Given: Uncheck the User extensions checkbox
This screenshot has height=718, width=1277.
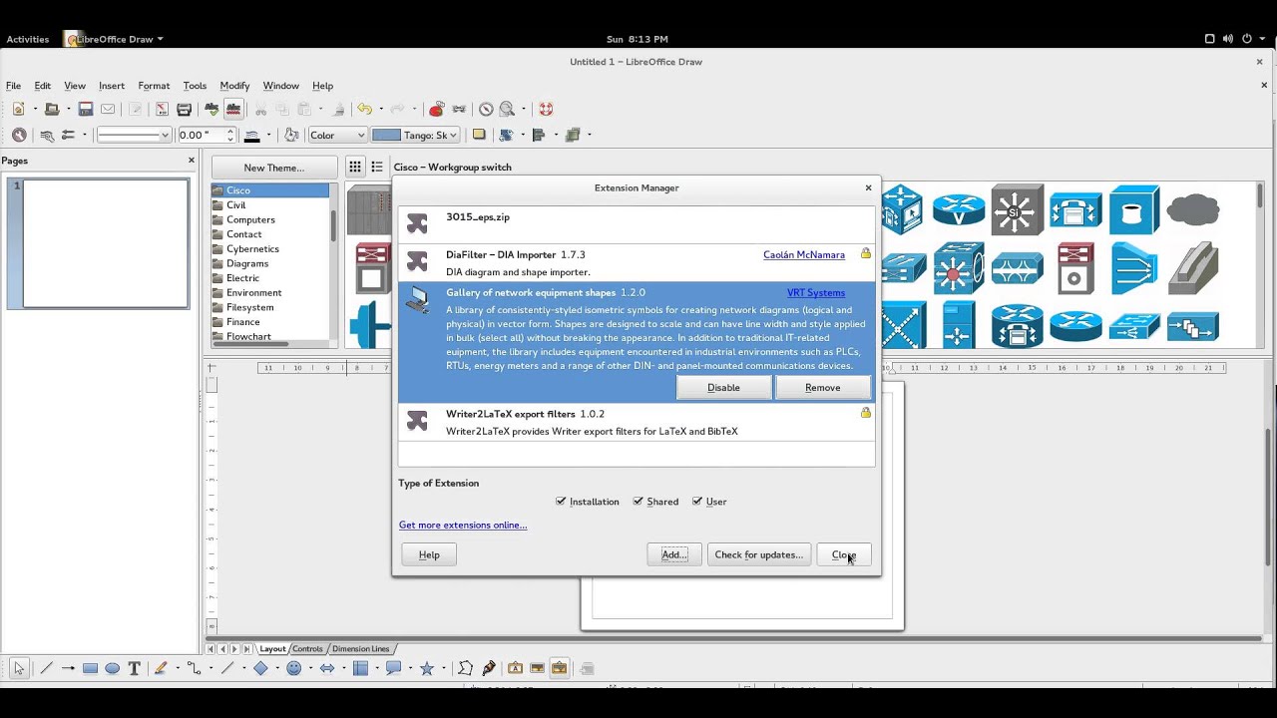Looking at the screenshot, I should (697, 502).
